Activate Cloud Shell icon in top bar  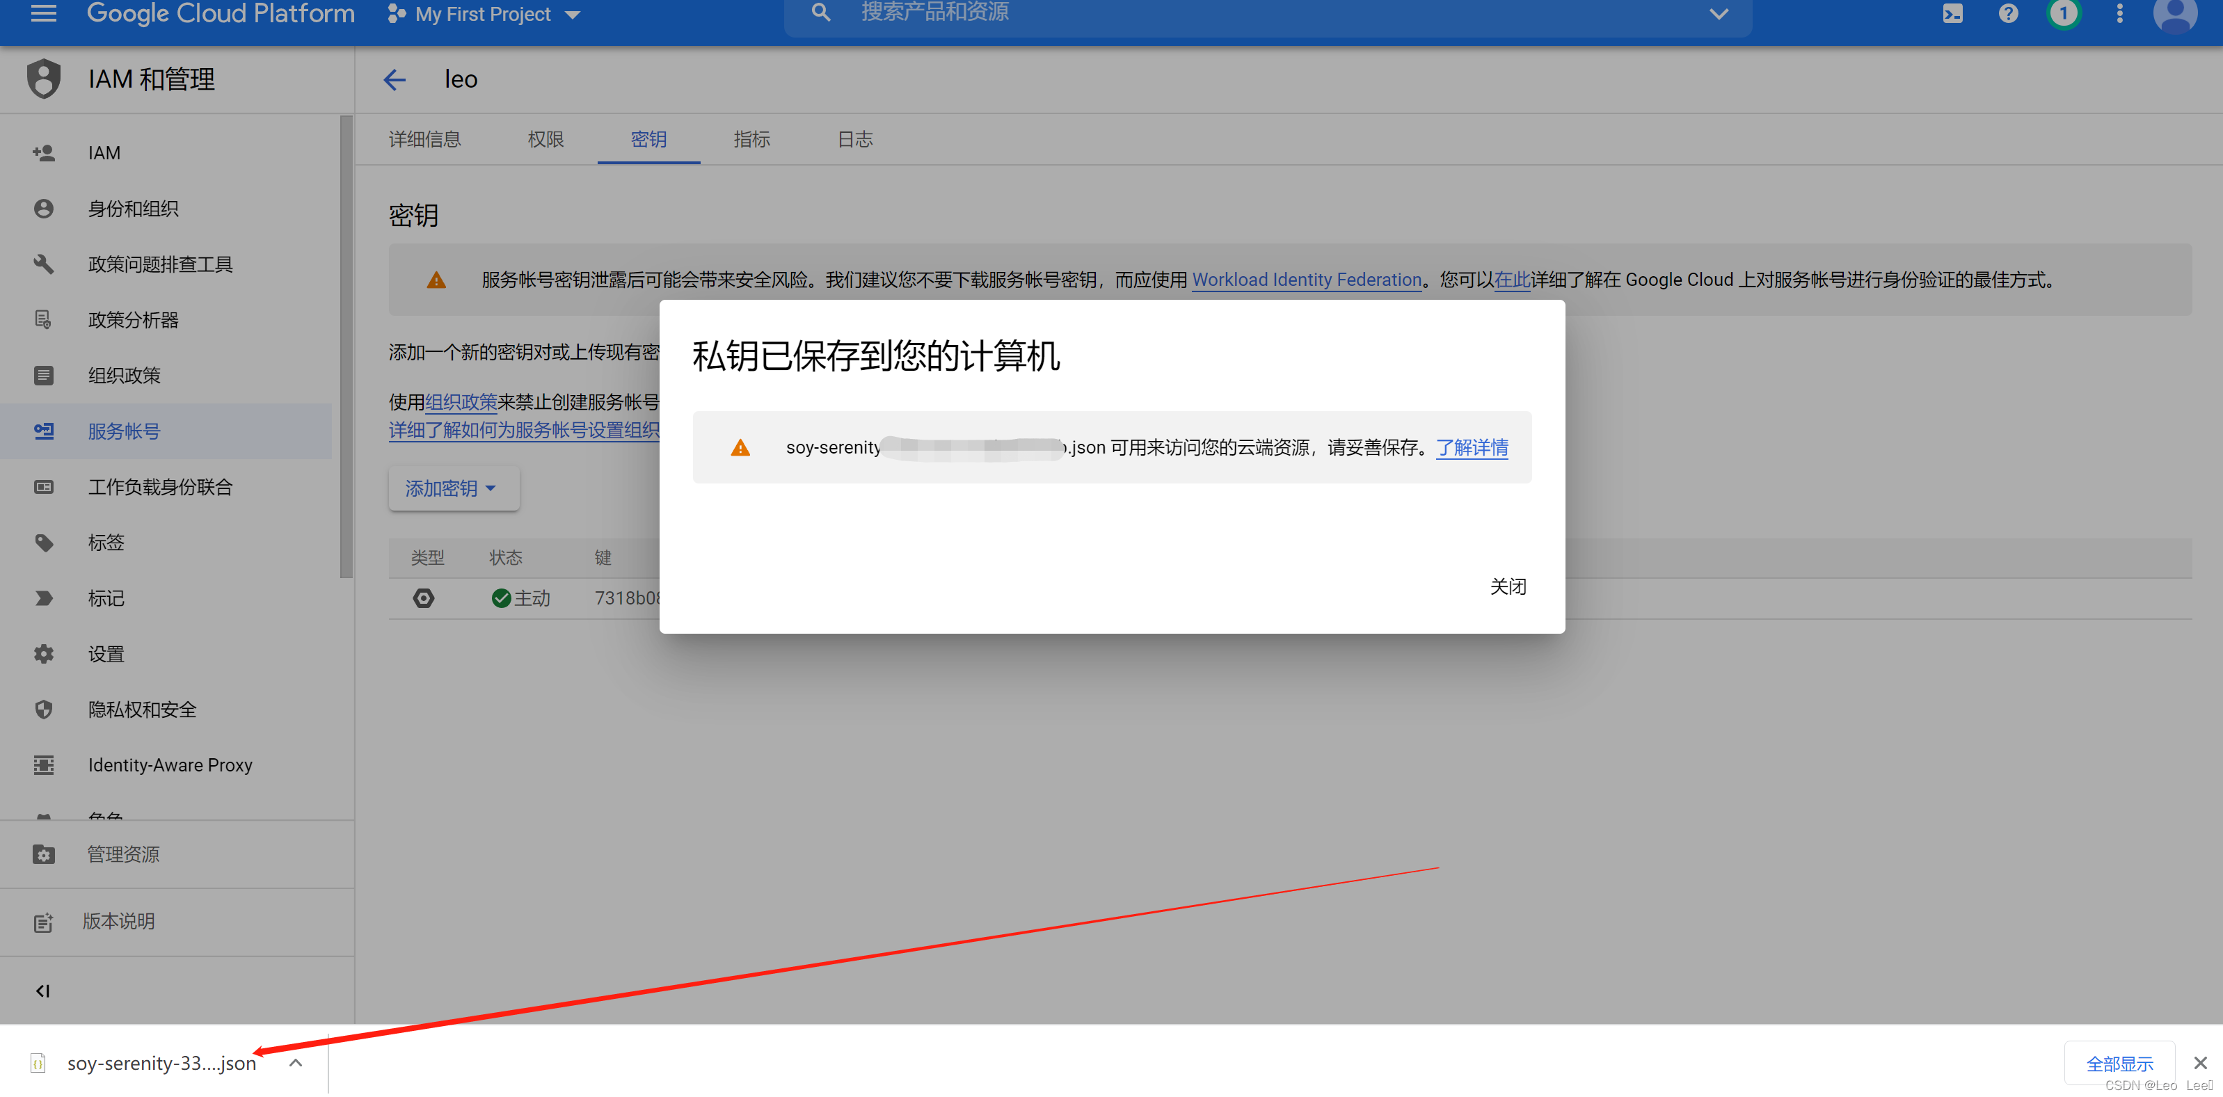1952,14
